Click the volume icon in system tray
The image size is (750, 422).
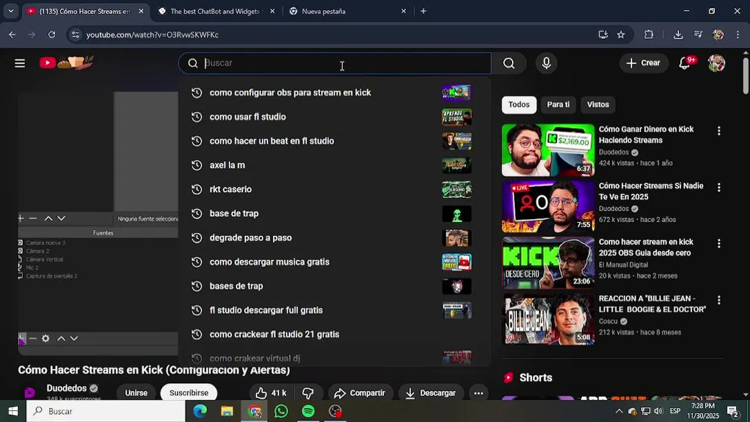(x=658, y=411)
